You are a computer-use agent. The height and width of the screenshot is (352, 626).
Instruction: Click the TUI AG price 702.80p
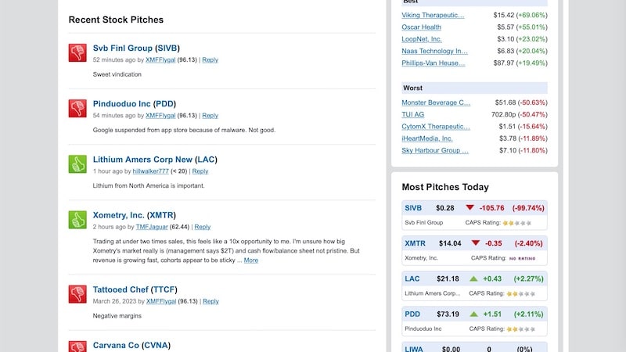[x=503, y=114]
